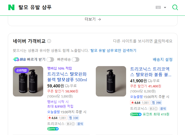The image size is (185, 135).
Task: Click free shipping truck icon by 59,400원
Action: [x=67, y=86]
